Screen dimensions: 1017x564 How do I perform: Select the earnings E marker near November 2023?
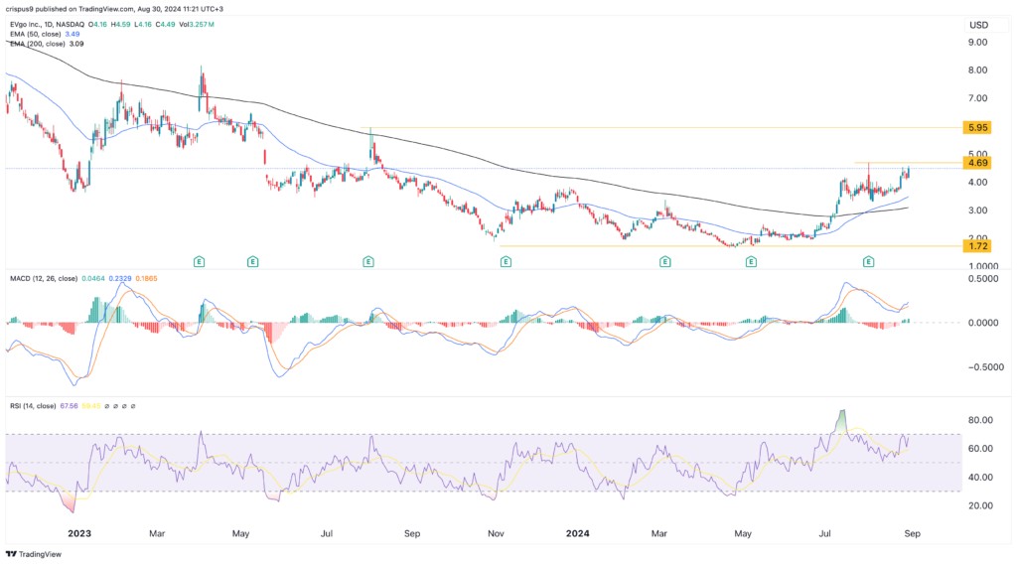[506, 261]
